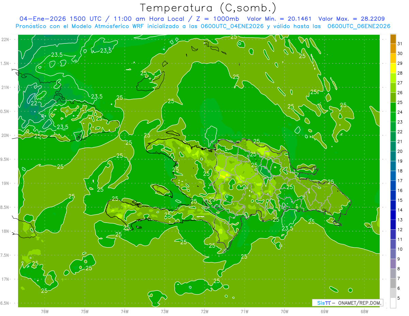Select the "Valor Min. = 20.1461" readout
Image resolution: width=409 pixels, height=316 pixels.
coord(279,19)
